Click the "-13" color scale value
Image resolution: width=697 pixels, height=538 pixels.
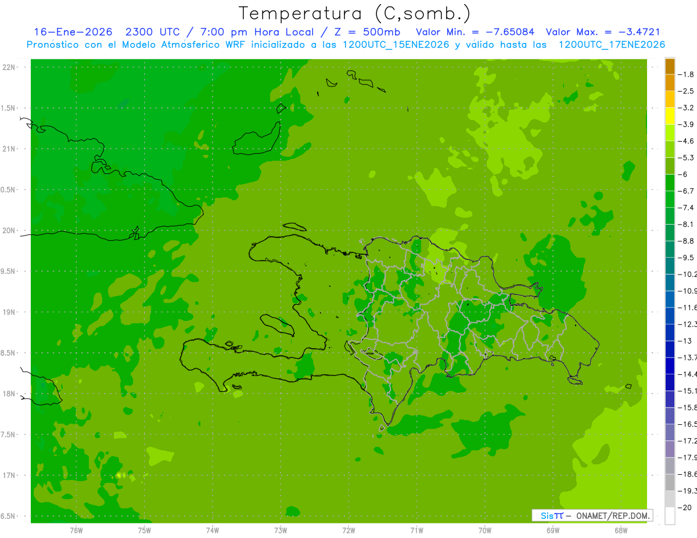coord(685,341)
